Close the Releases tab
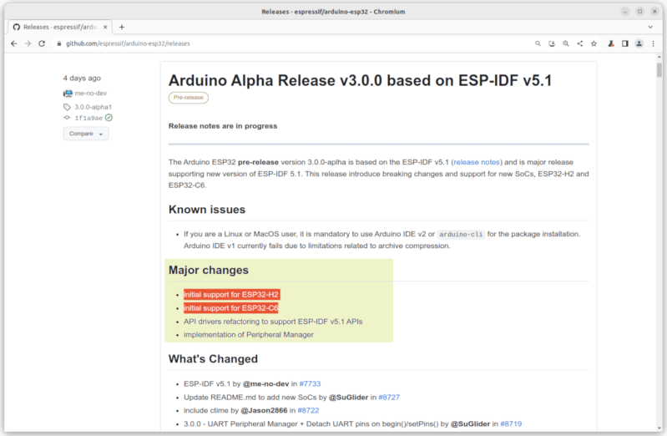 coord(105,27)
